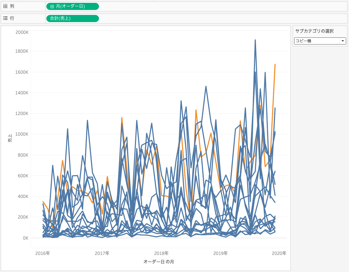Click the 1000K label on the y-axis

tap(22, 134)
